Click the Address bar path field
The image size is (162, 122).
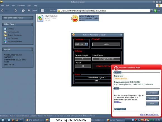coord(104,11)
